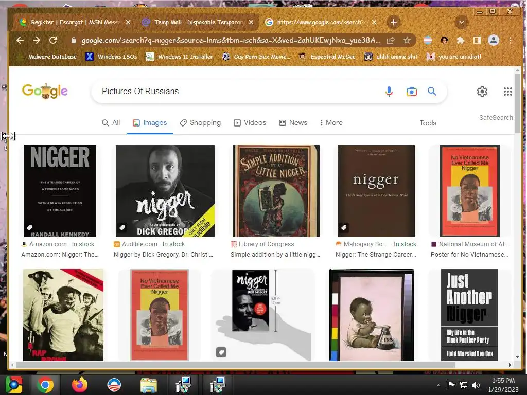Open the Espectral McGee bookmark
This screenshot has width=527, height=395.
327,57
